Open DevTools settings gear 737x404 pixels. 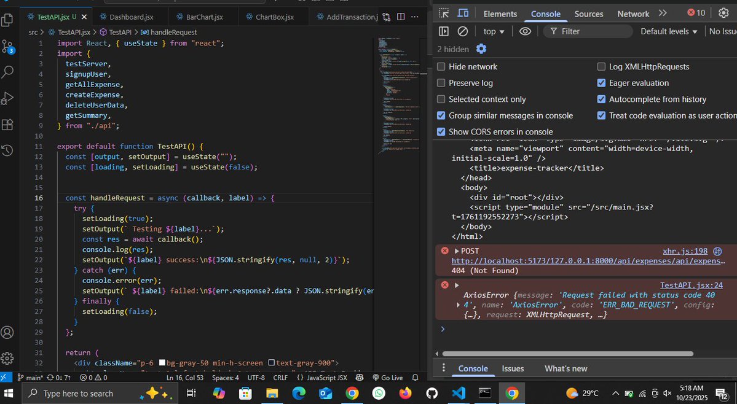pyautogui.click(x=723, y=13)
